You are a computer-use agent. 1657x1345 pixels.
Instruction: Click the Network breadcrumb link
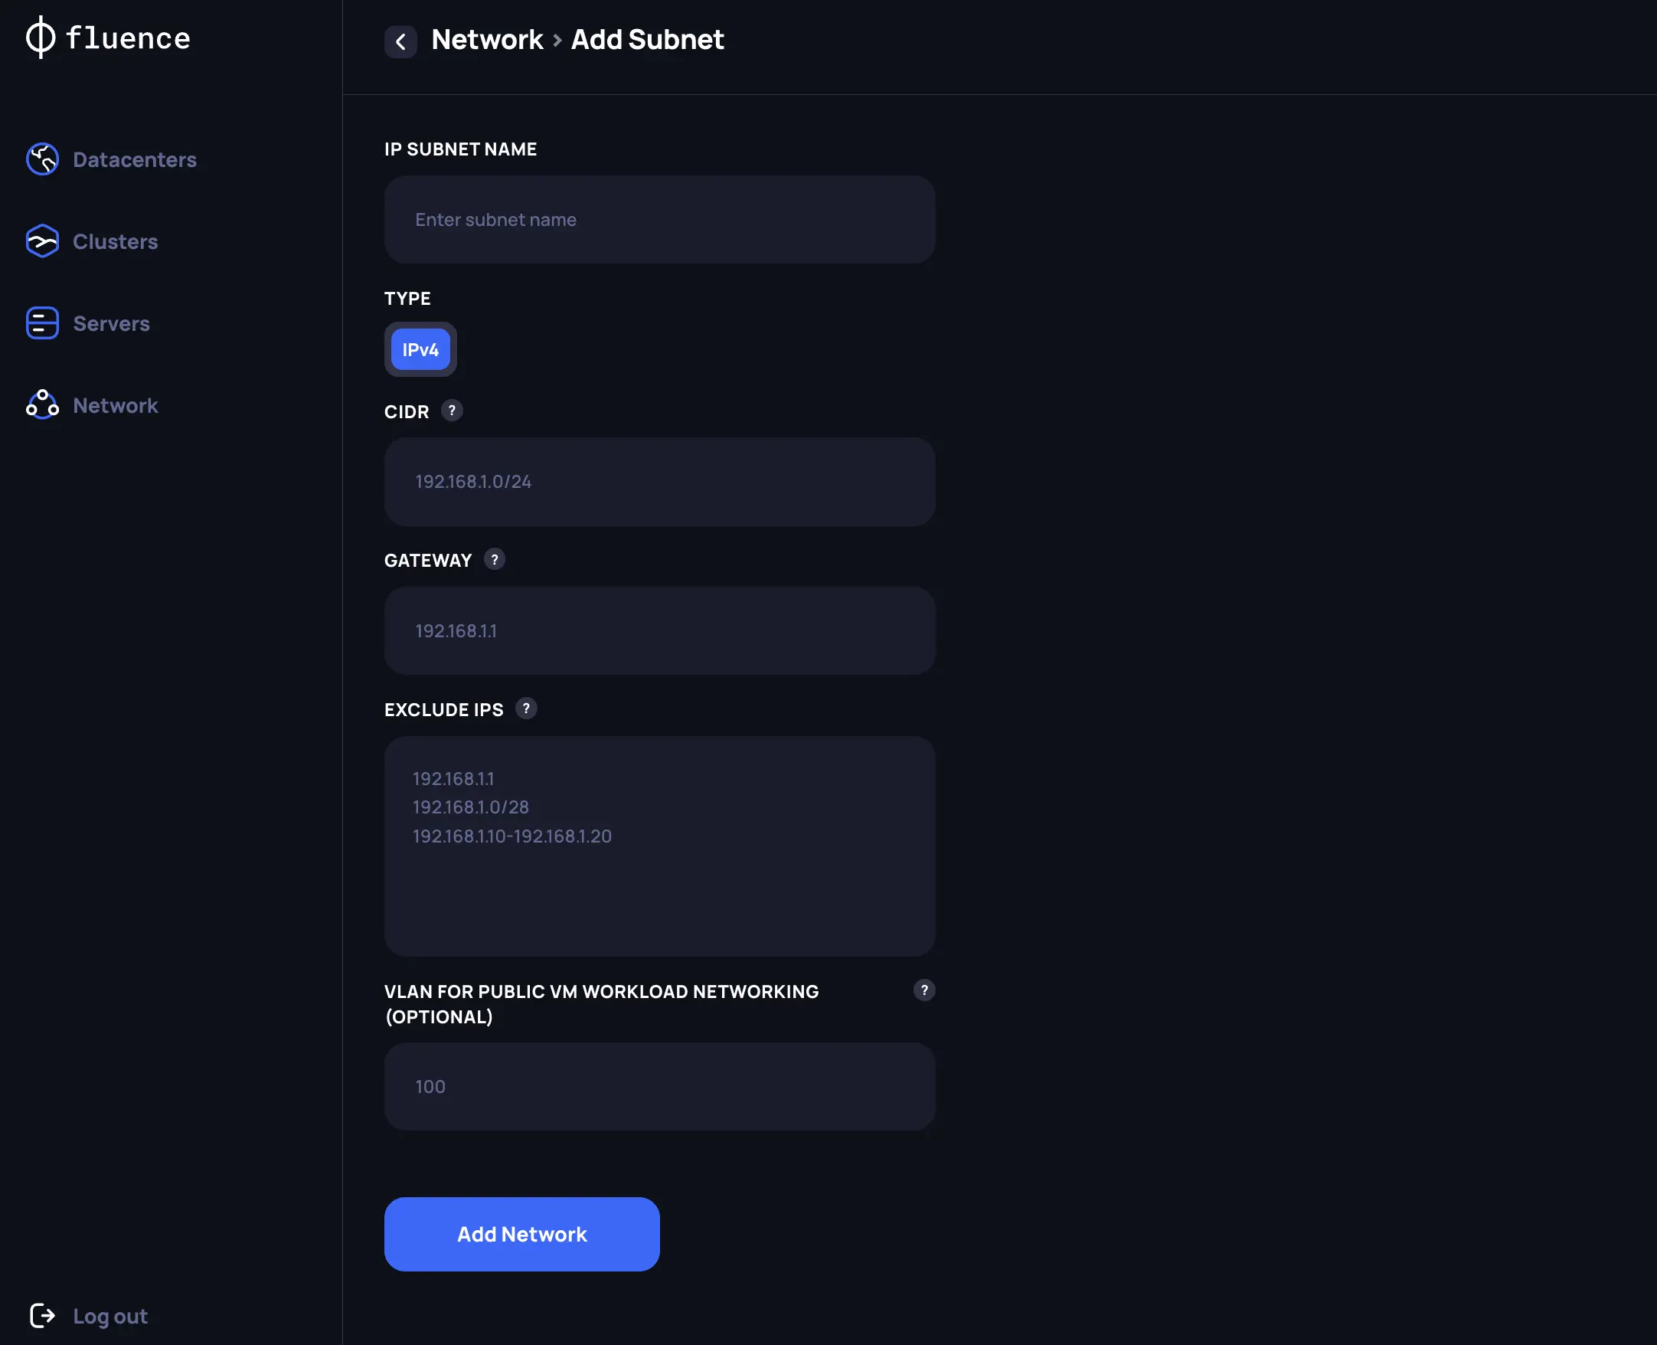486,40
